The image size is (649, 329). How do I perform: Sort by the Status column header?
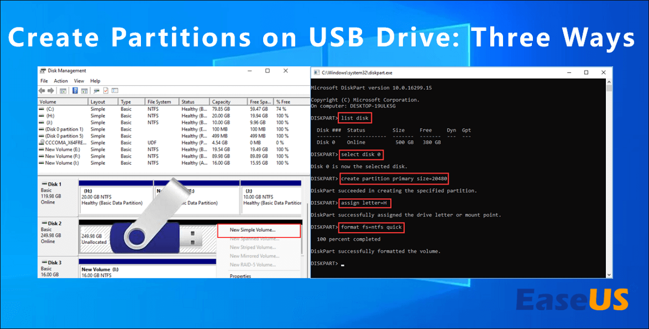[x=194, y=102]
